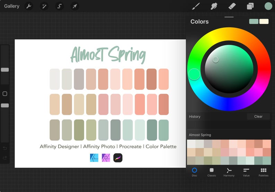Click the Undo arrow in sidebar
This screenshot has height=192, width=275.
pos(5,148)
